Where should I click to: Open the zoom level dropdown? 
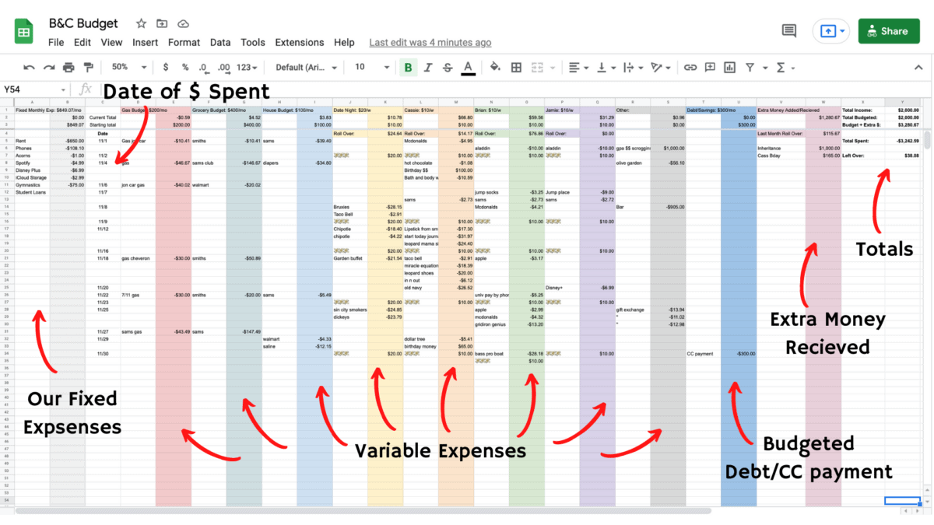128,68
